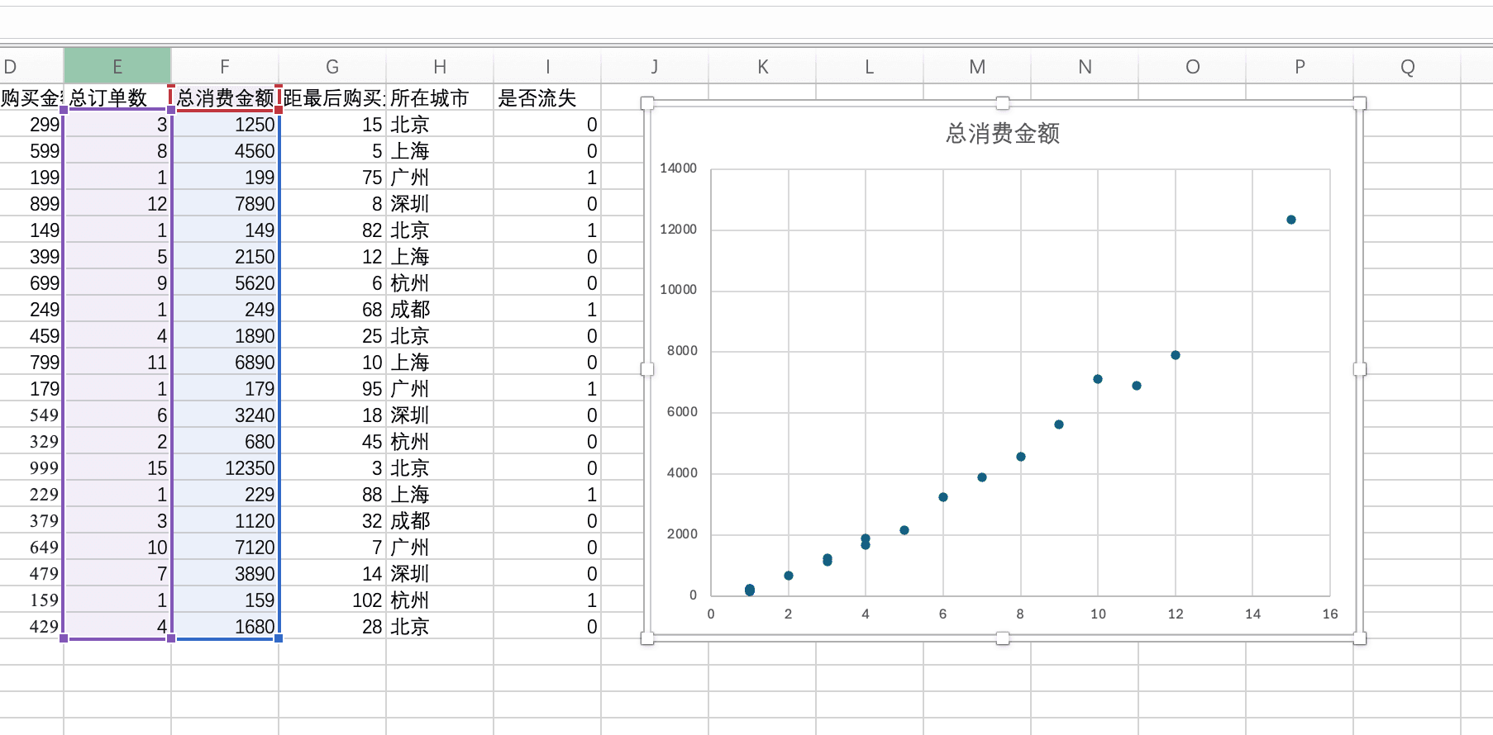Select column E header
1493x735 pixels.
(117, 67)
